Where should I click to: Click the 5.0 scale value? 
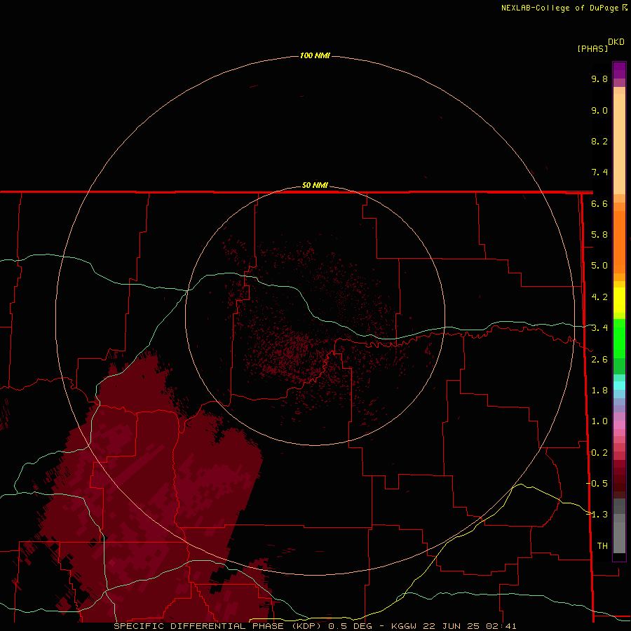[x=599, y=266]
